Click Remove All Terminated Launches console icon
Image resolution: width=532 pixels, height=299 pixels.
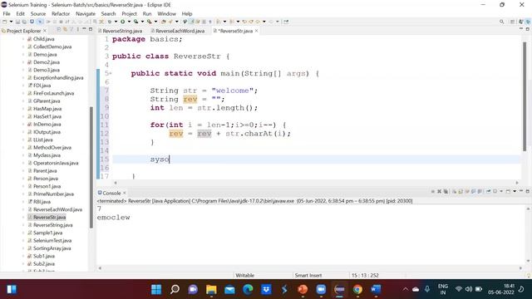(446, 192)
